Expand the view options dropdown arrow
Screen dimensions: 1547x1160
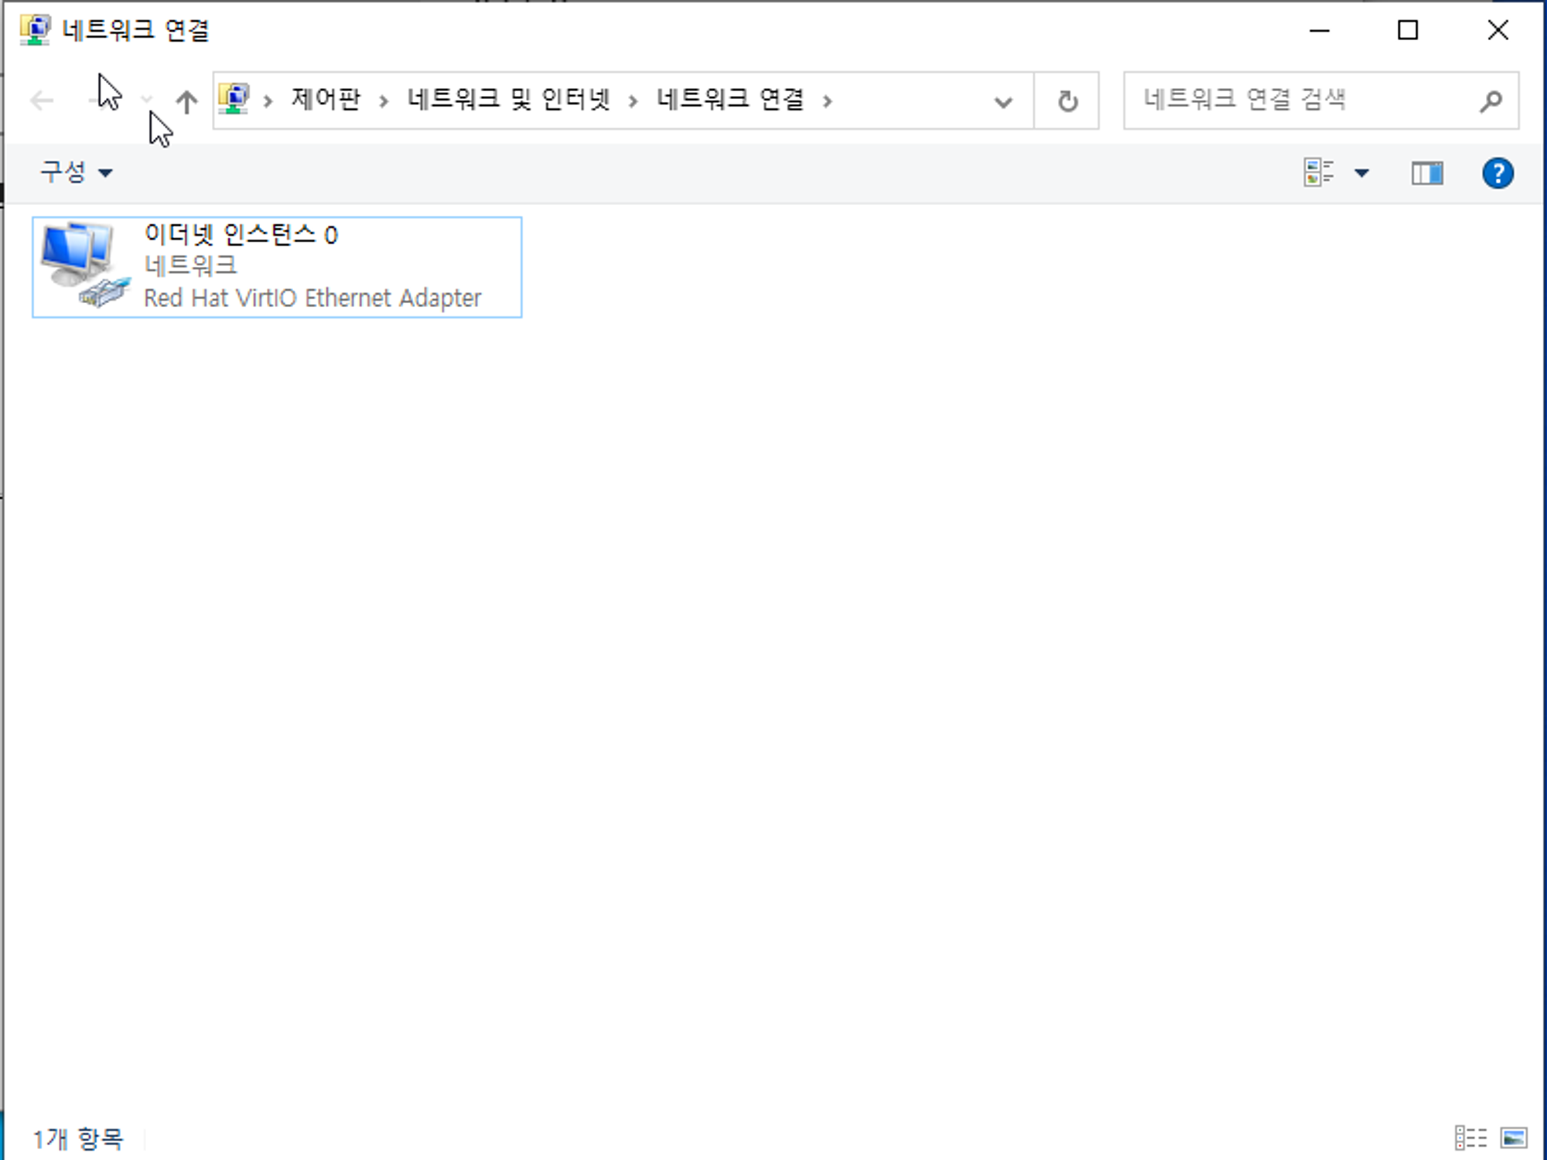click(1361, 173)
